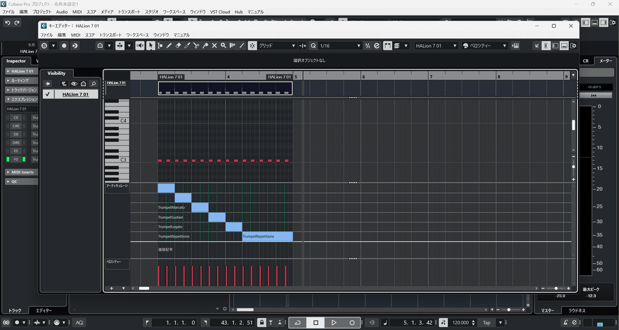Switch to the メーター tab
This screenshot has height=330, width=619.
pos(605,61)
